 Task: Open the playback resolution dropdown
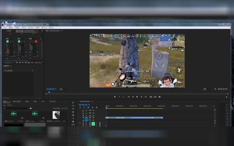207,89
